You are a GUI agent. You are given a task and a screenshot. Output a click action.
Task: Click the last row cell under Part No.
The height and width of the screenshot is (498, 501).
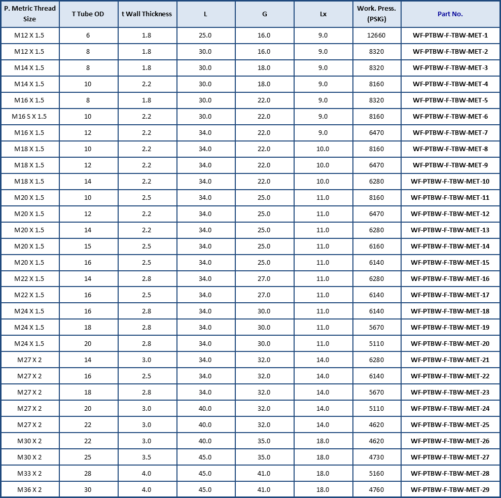point(450,489)
